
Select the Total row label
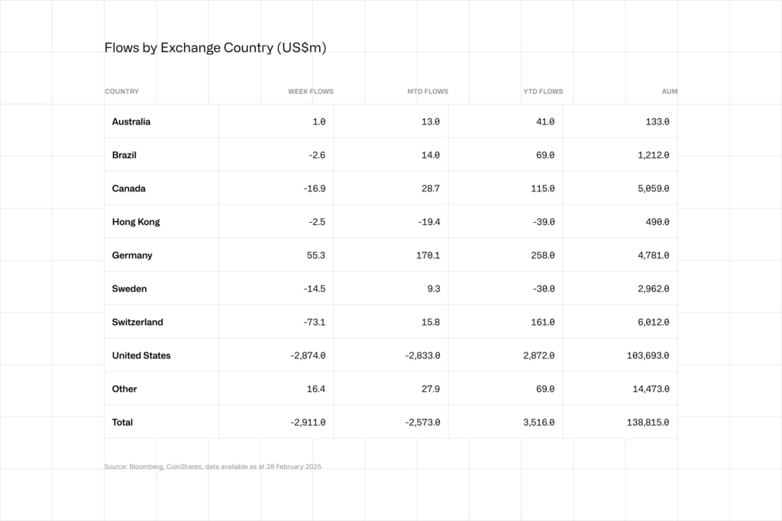coord(122,422)
